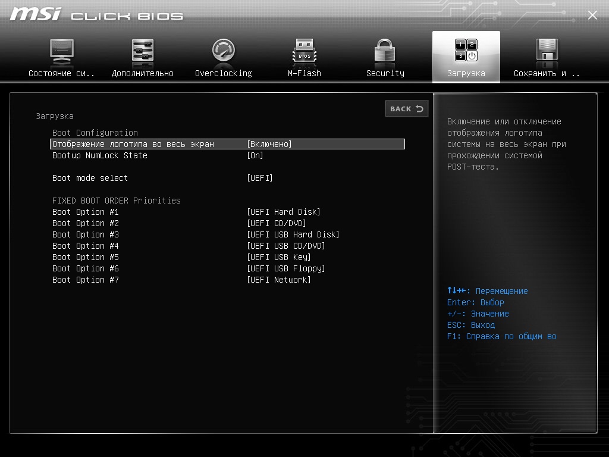Change Boot Option #2 [UEFI CD/DVD]
This screenshot has height=457, width=609.
(x=277, y=223)
